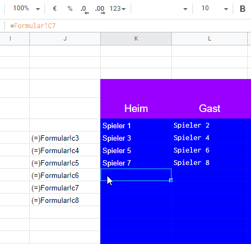
Task: Format as percent
Action: (70, 9)
